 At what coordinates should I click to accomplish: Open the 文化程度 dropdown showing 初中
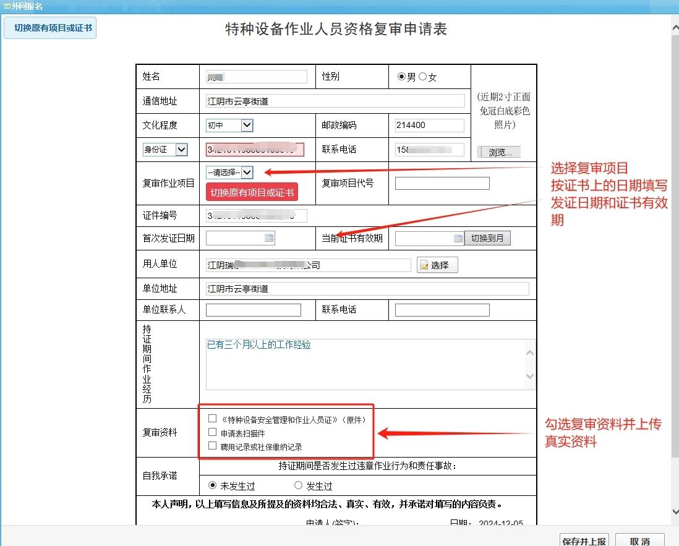(x=229, y=125)
